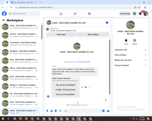Choose a sticker icon in the composer

point(56,111)
